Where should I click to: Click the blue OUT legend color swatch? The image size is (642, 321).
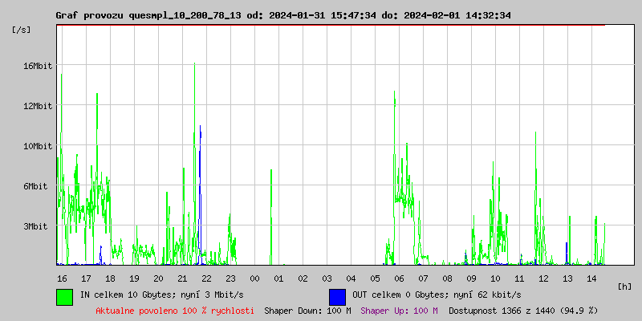coord(337,296)
